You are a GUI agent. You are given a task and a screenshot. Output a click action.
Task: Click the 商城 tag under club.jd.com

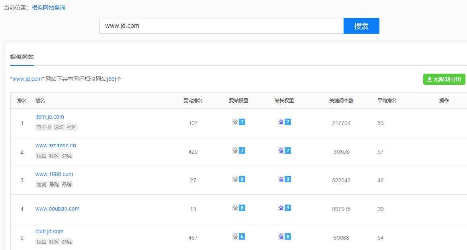pyautogui.click(x=67, y=242)
